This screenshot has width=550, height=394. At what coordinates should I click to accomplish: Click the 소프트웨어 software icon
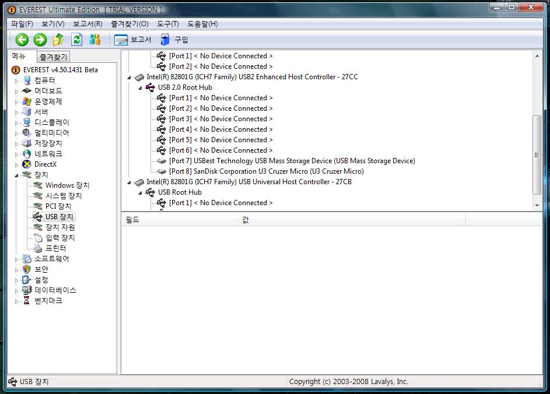(x=27, y=259)
